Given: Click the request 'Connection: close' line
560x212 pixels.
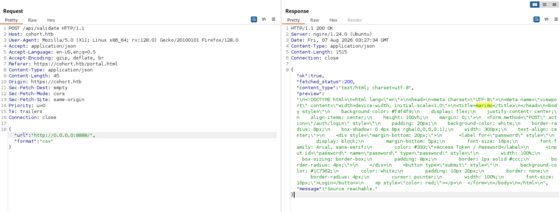Looking at the screenshot, I should coord(32,117).
